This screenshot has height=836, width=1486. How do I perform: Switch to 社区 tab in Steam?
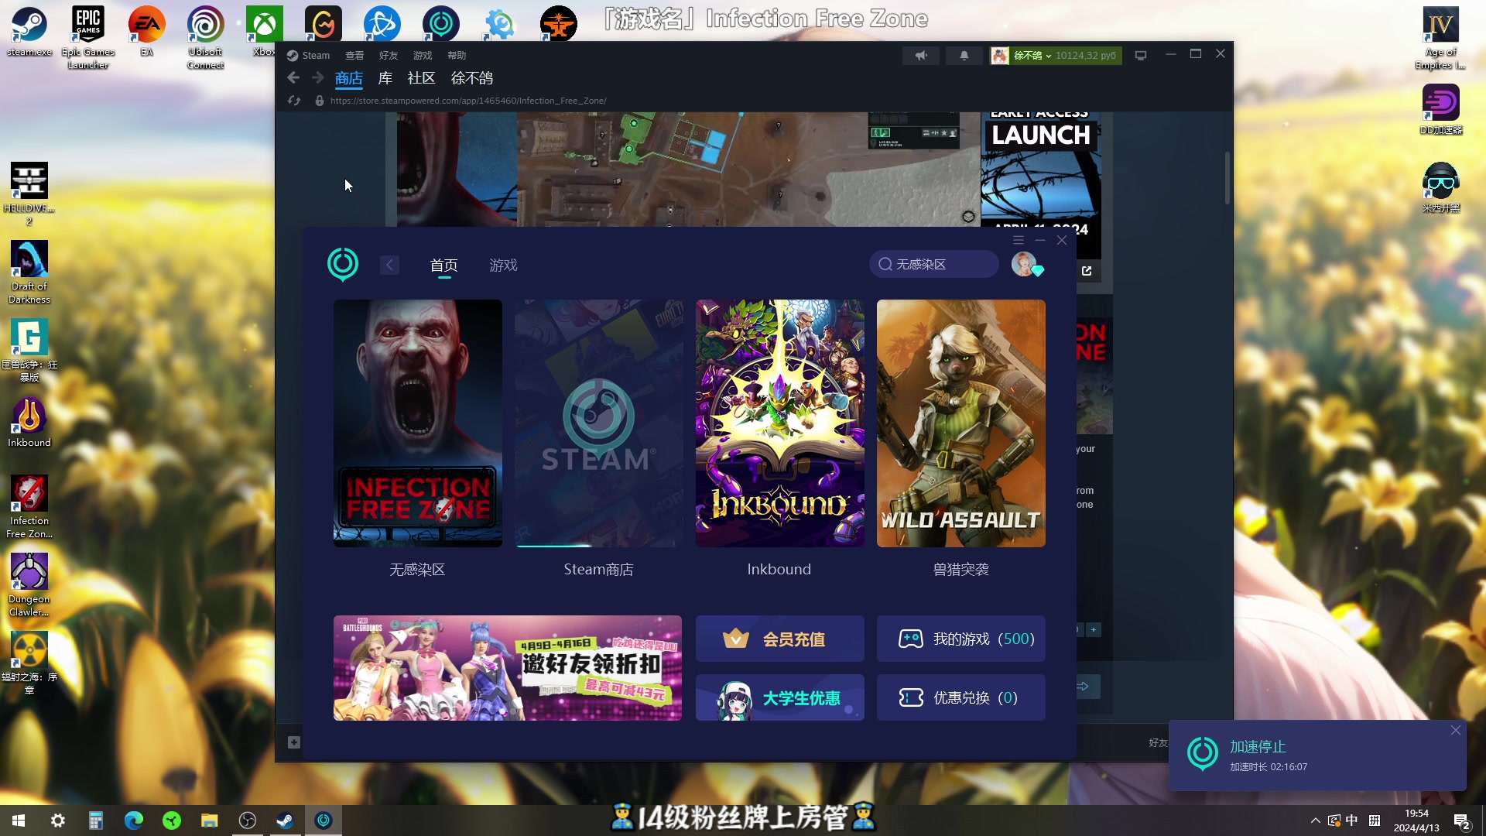[x=422, y=77]
